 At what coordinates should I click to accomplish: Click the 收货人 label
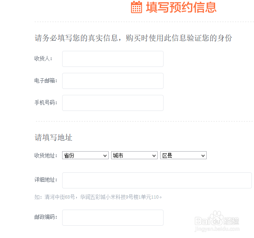click(43, 58)
